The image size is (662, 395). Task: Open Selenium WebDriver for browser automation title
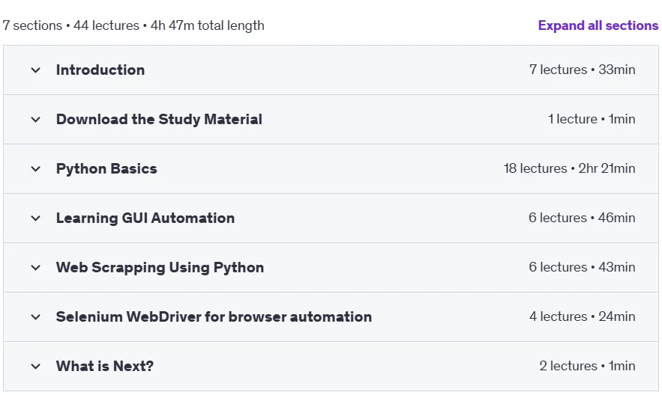pyautogui.click(x=214, y=316)
